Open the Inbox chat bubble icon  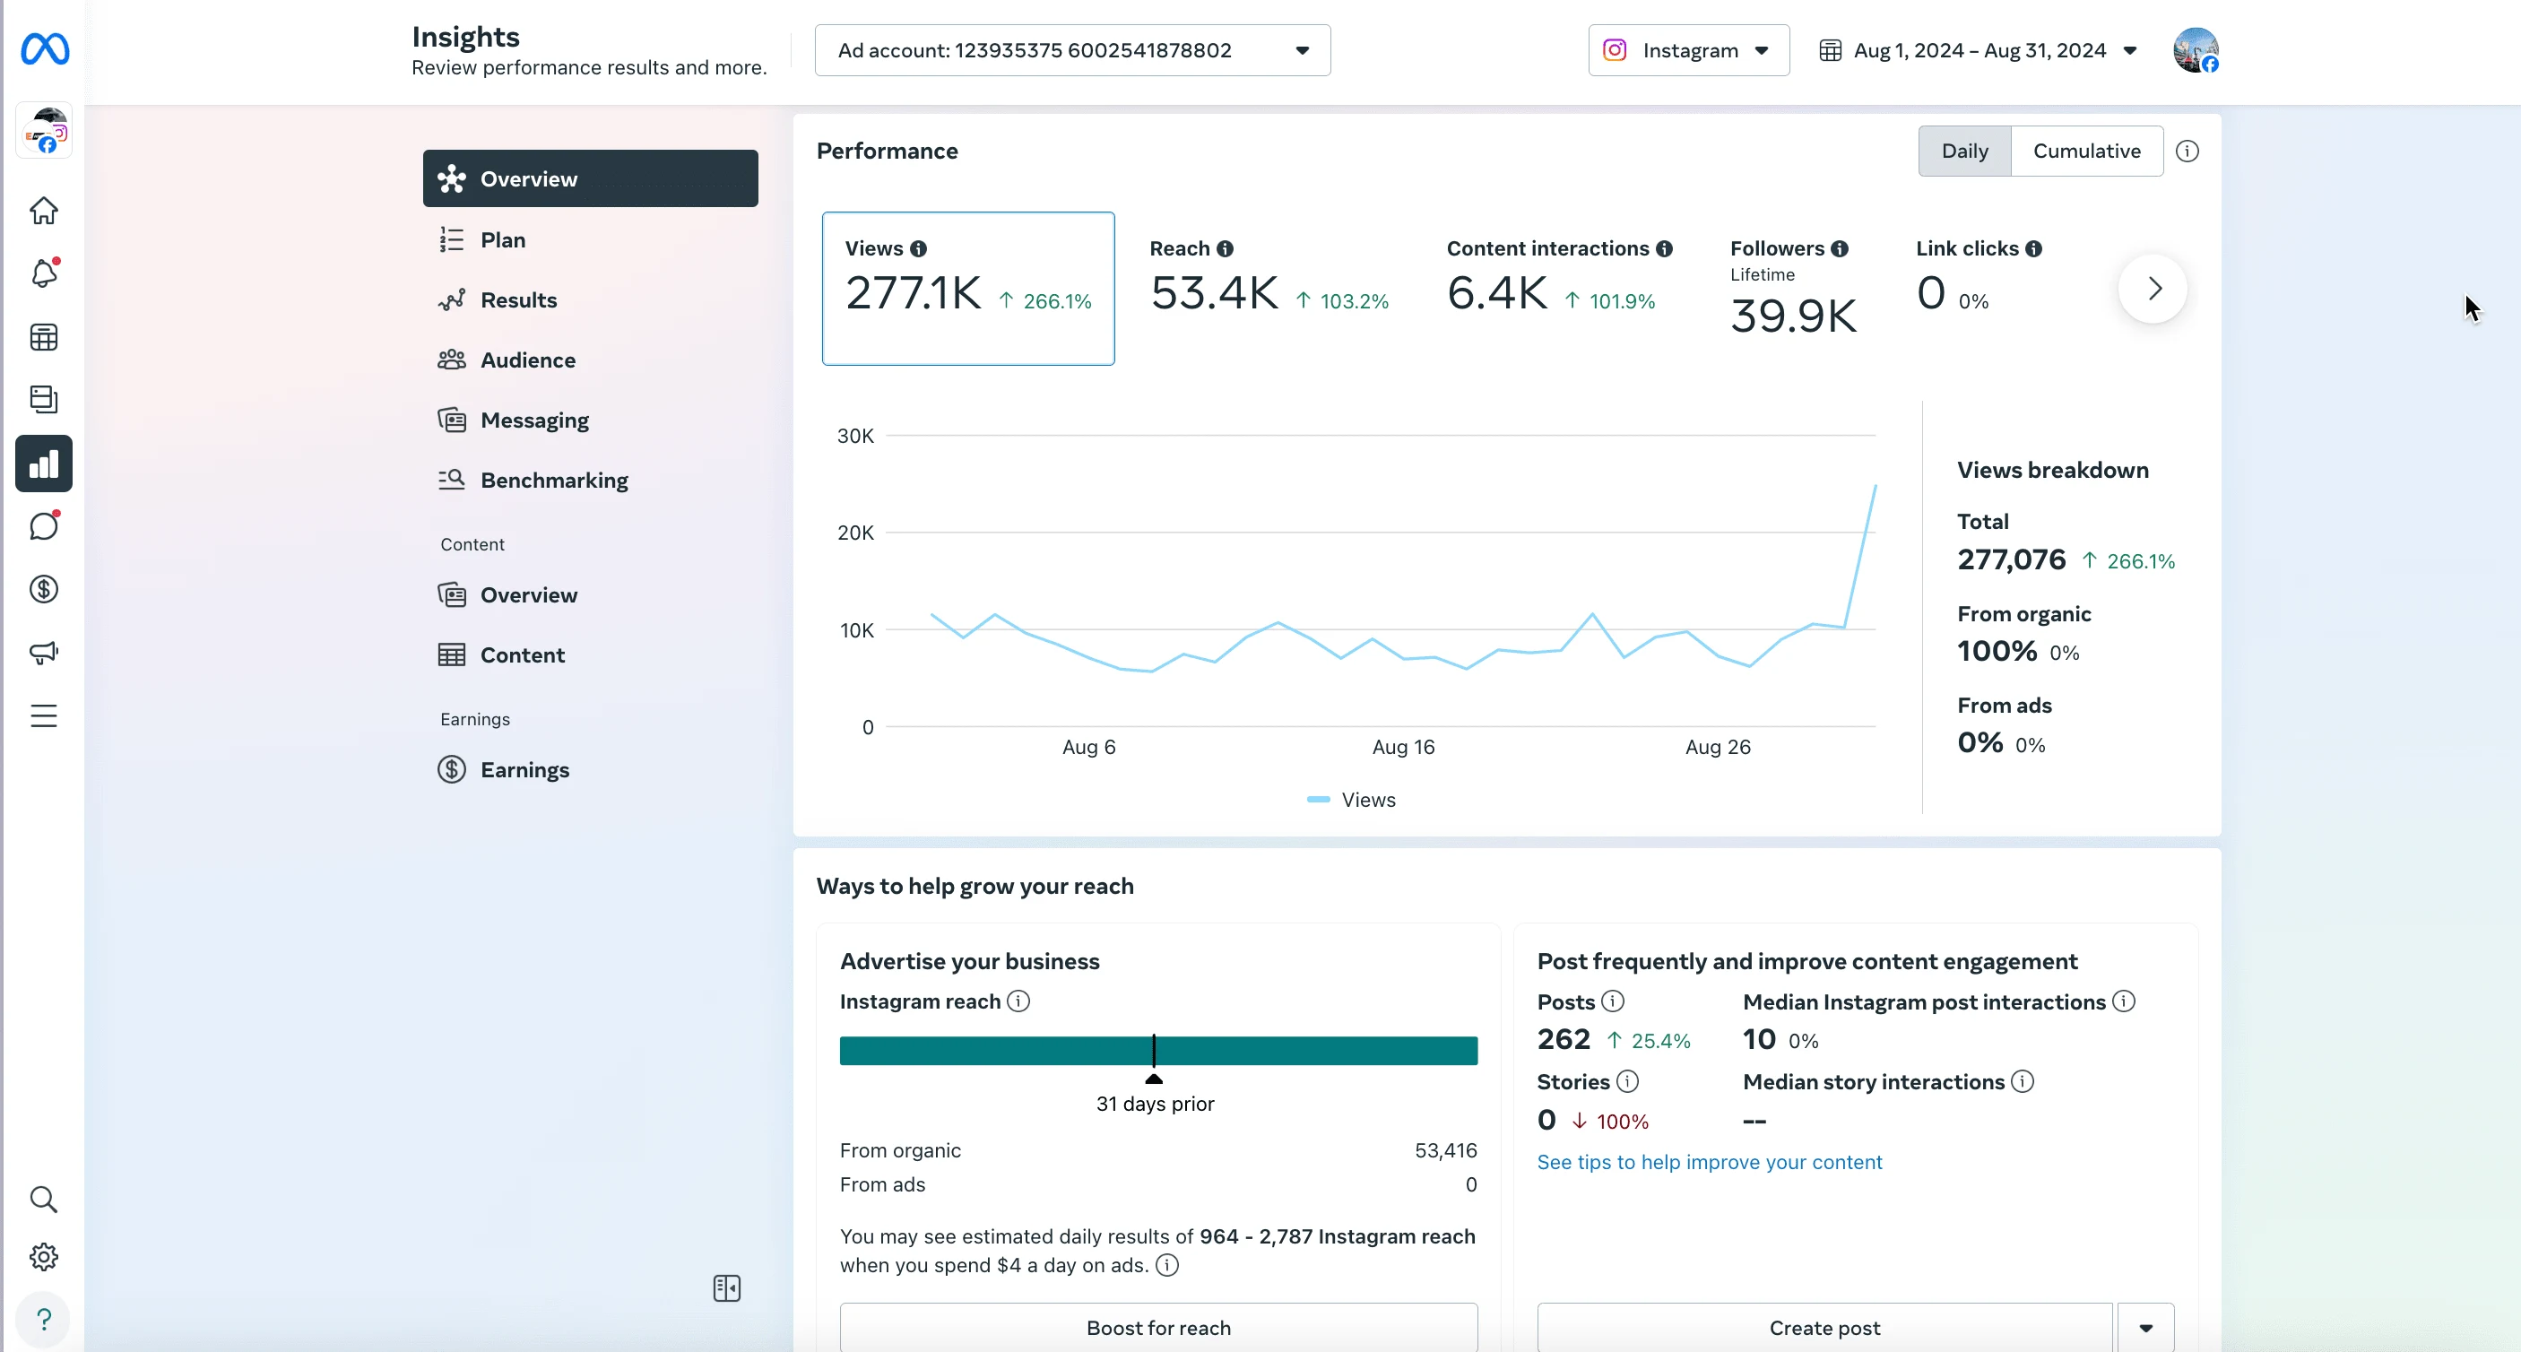pyautogui.click(x=44, y=525)
